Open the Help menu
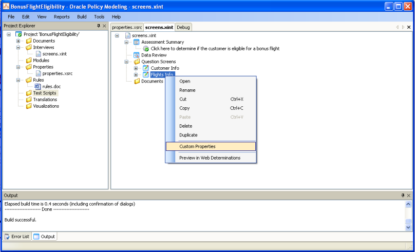 coord(116,16)
